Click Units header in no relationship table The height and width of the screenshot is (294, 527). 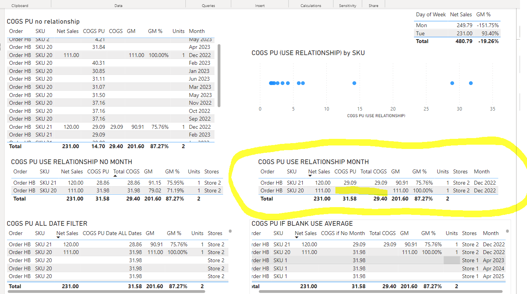pyautogui.click(x=179, y=31)
